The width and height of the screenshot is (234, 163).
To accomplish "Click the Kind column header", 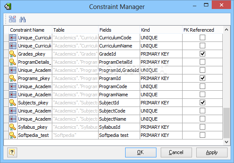I will [161, 30].
